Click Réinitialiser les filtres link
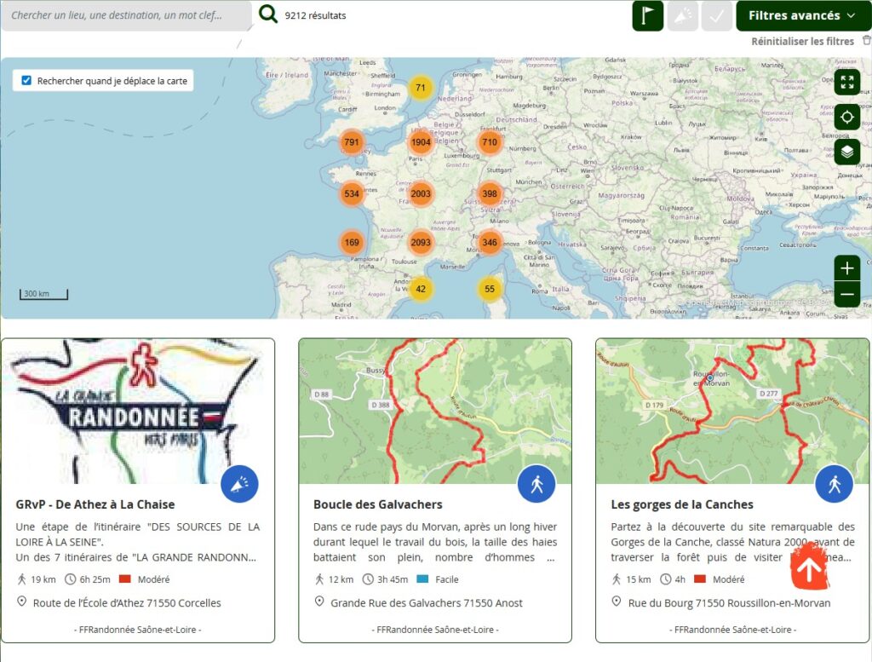 tap(802, 41)
